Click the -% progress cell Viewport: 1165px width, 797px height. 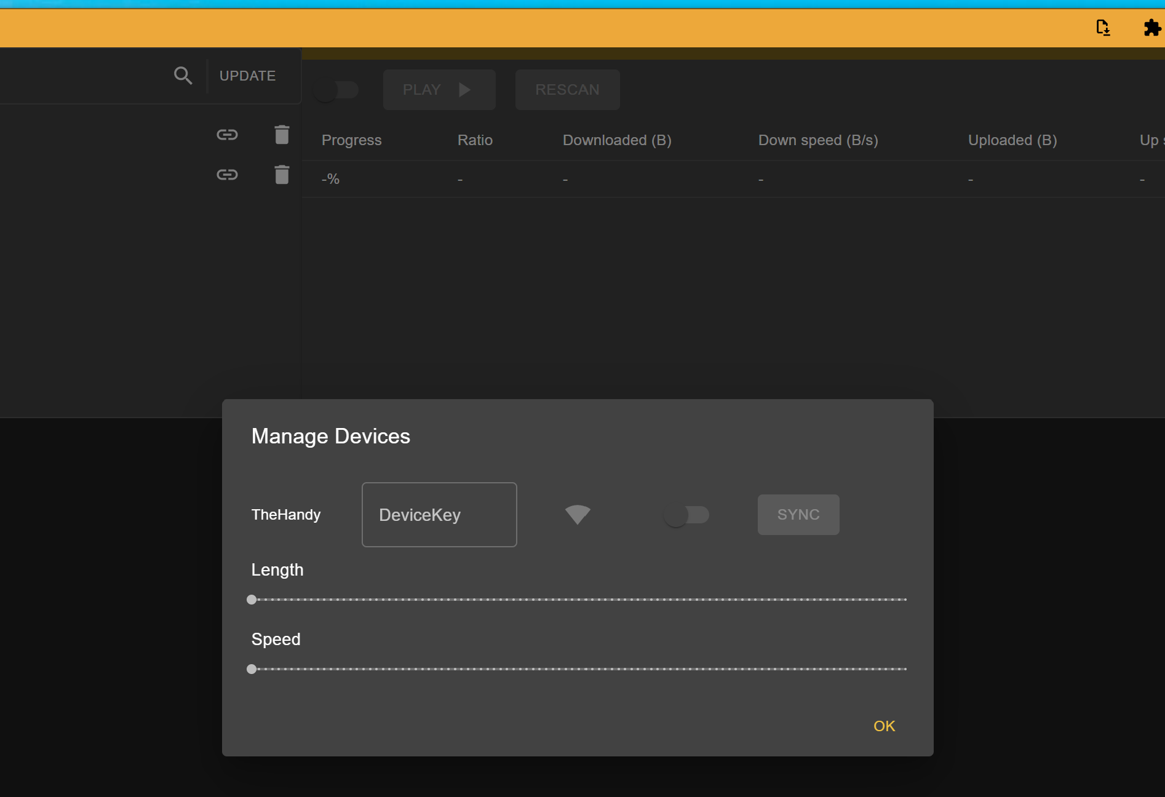pyautogui.click(x=330, y=179)
